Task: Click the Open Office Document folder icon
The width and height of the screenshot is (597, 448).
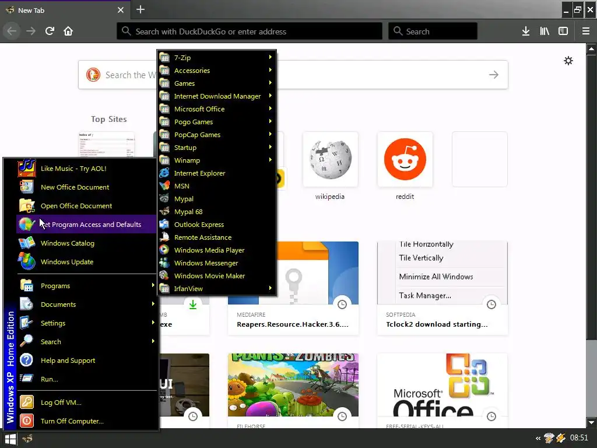Action: (x=27, y=206)
